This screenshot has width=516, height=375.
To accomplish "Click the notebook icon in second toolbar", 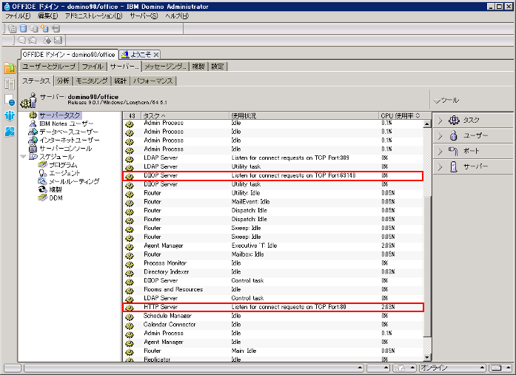I will point(58,41).
